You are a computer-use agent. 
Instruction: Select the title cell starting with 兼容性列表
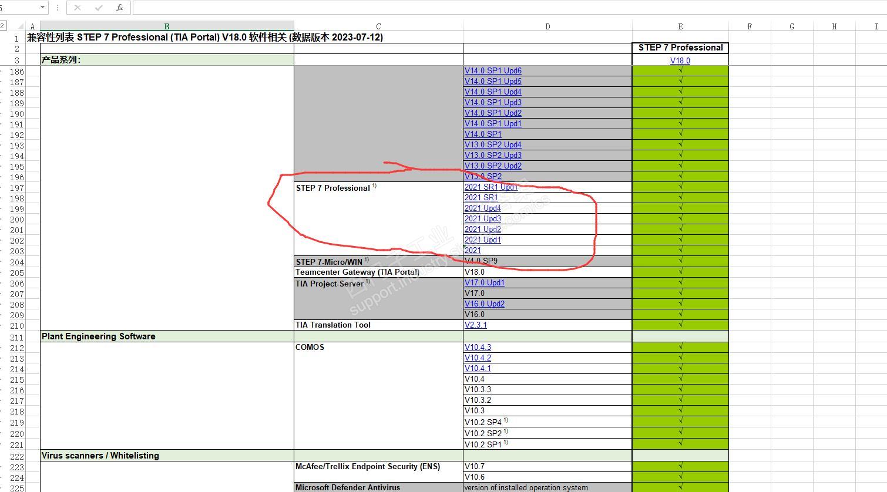click(x=205, y=37)
